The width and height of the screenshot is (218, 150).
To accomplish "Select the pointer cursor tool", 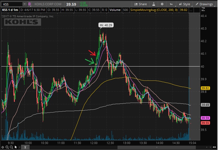I will click(x=16, y=147).
